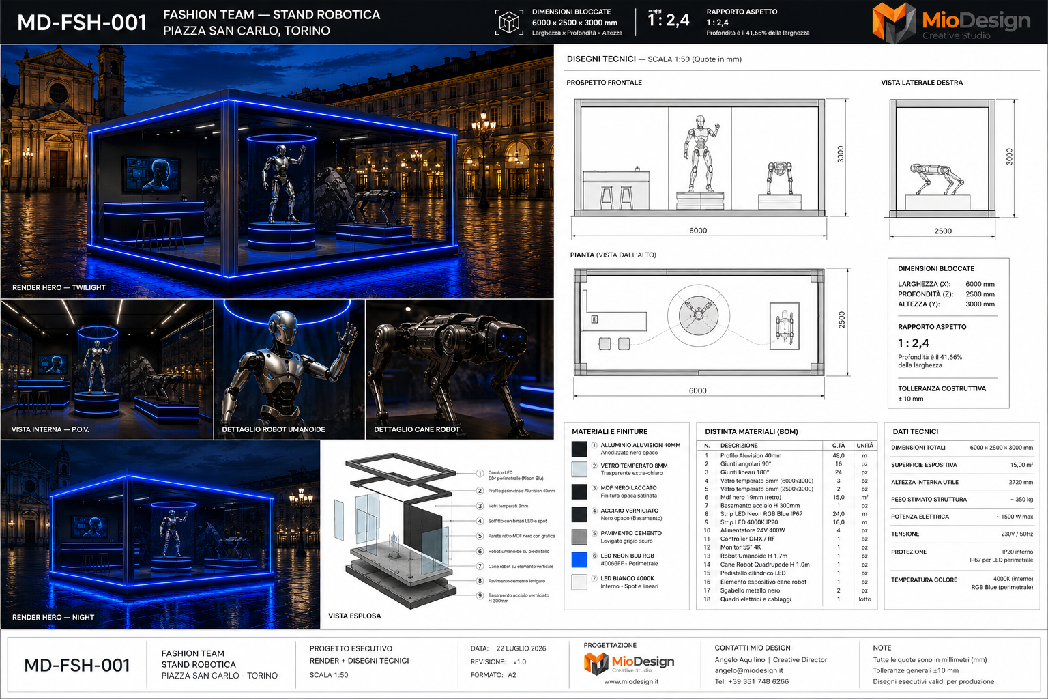Click the Piazza San Carlo, Torino header subtitle
This screenshot has width=1048, height=699.
pos(246,31)
